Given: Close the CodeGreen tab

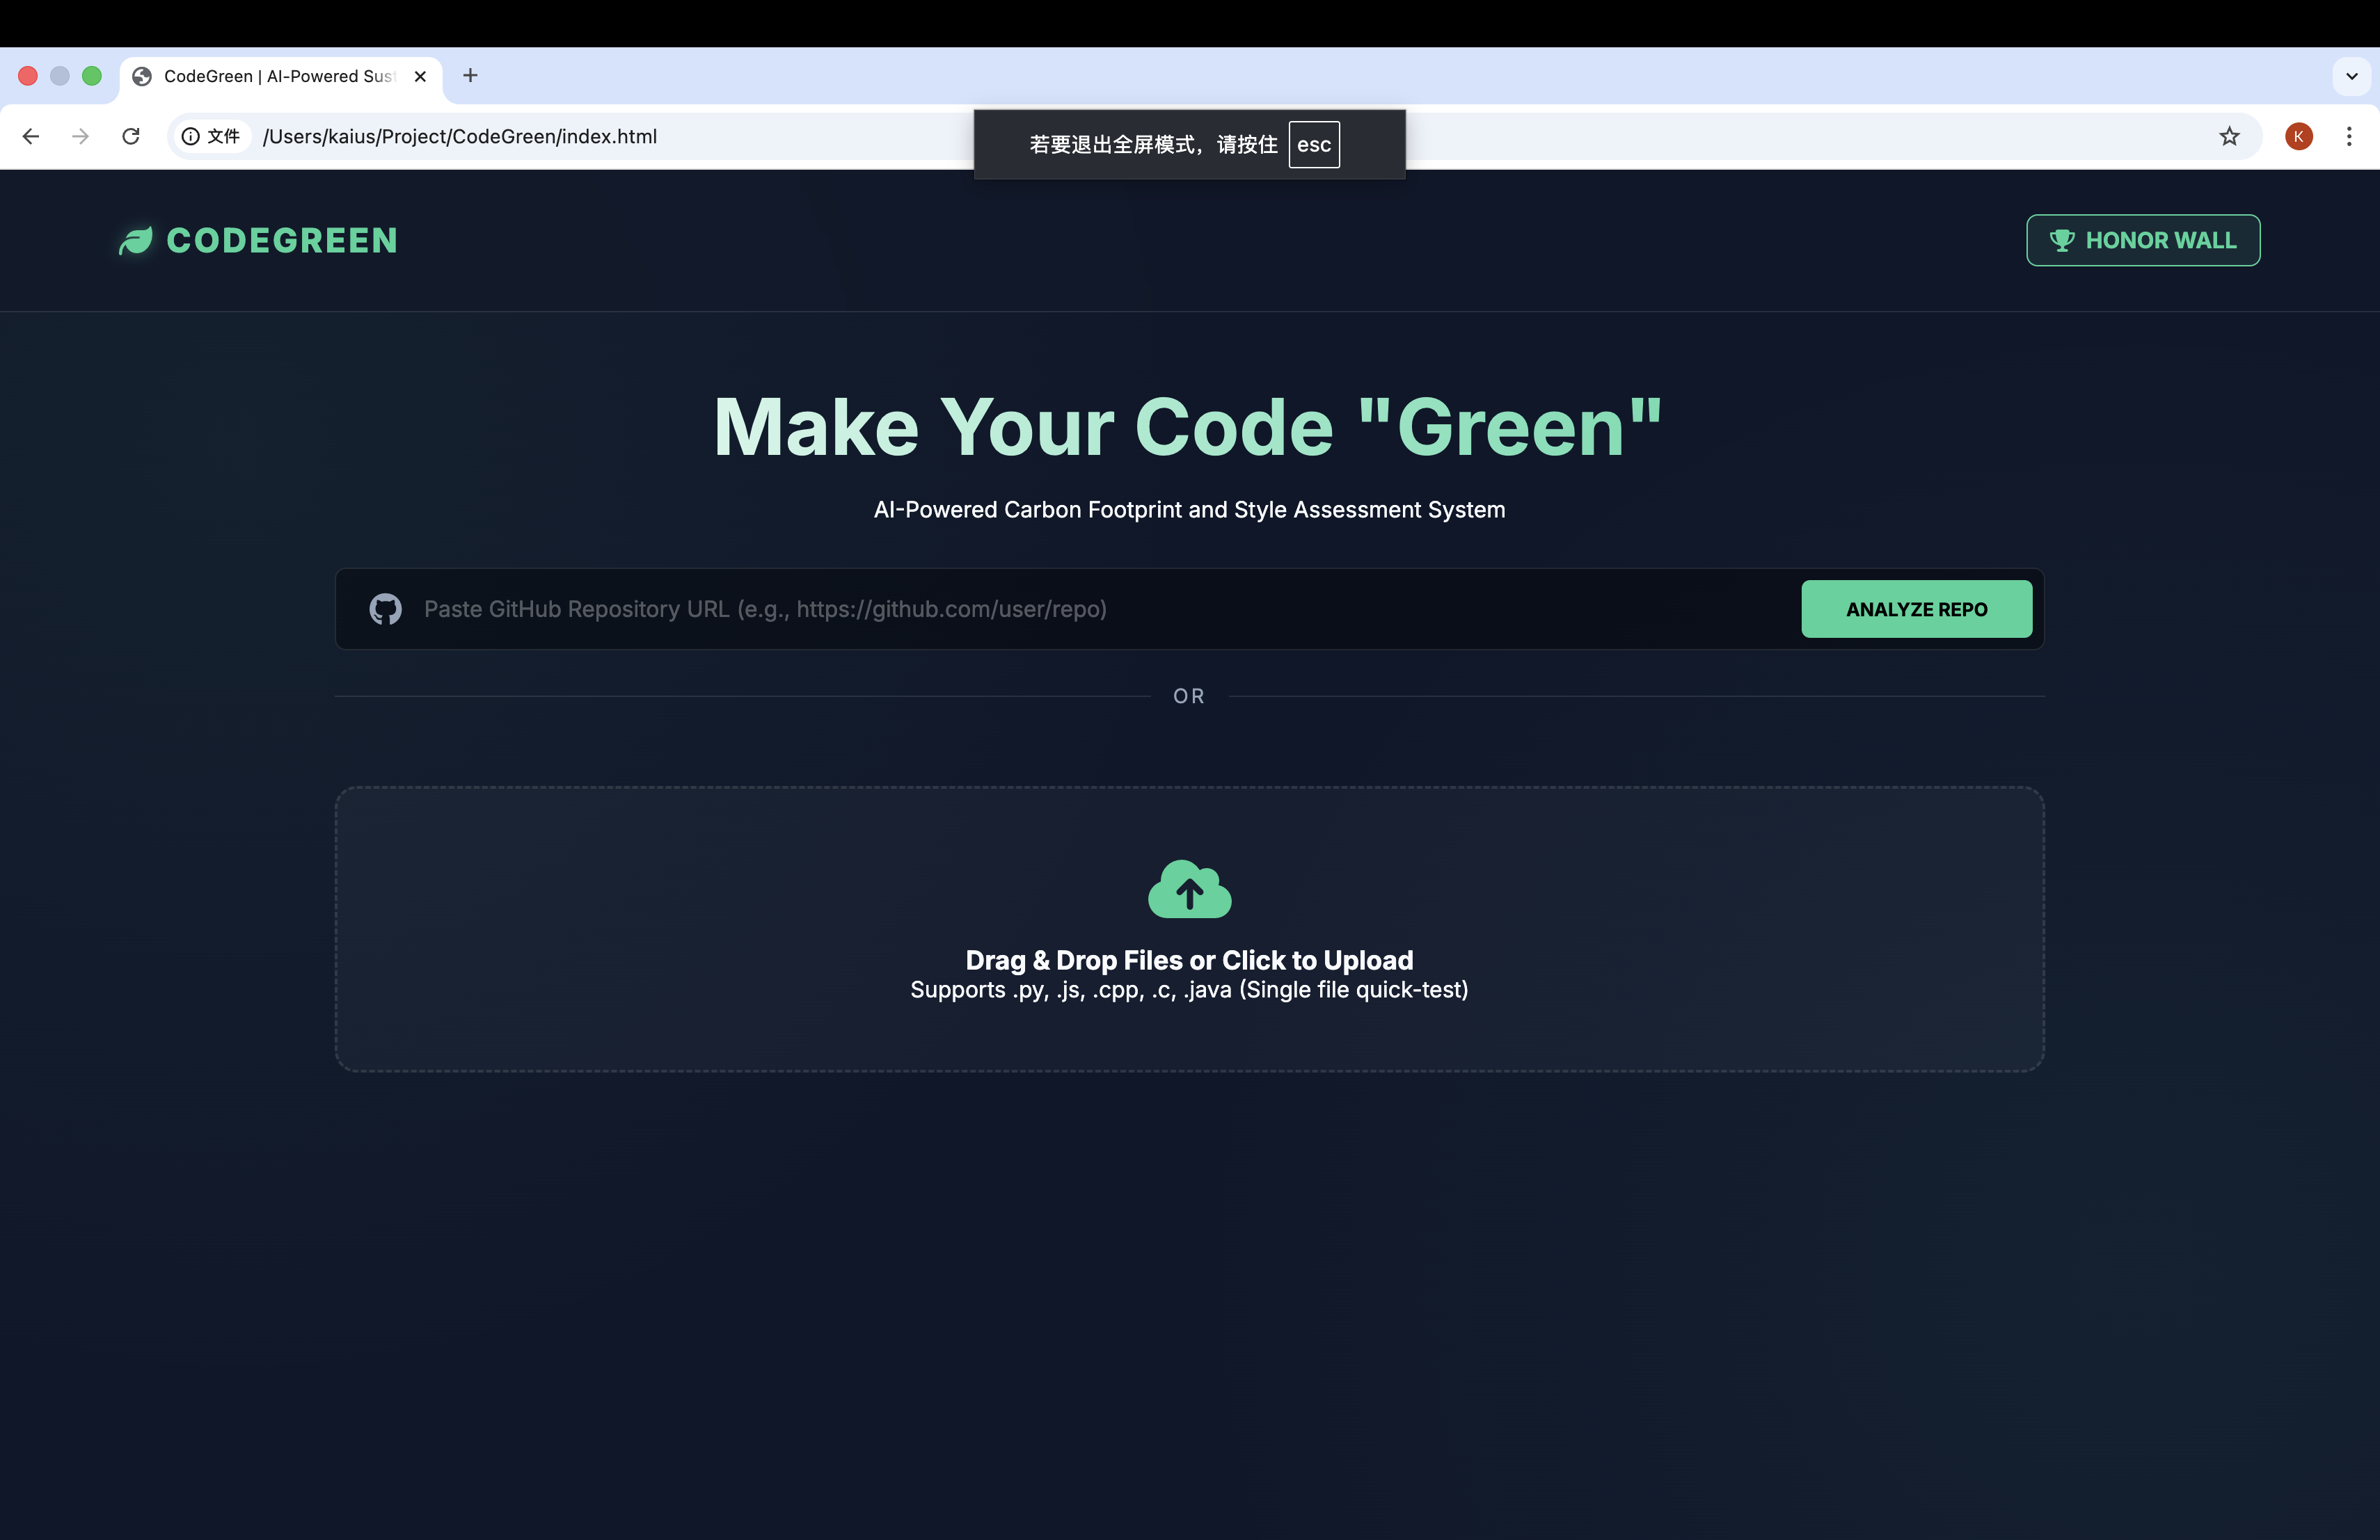Looking at the screenshot, I should [x=420, y=77].
